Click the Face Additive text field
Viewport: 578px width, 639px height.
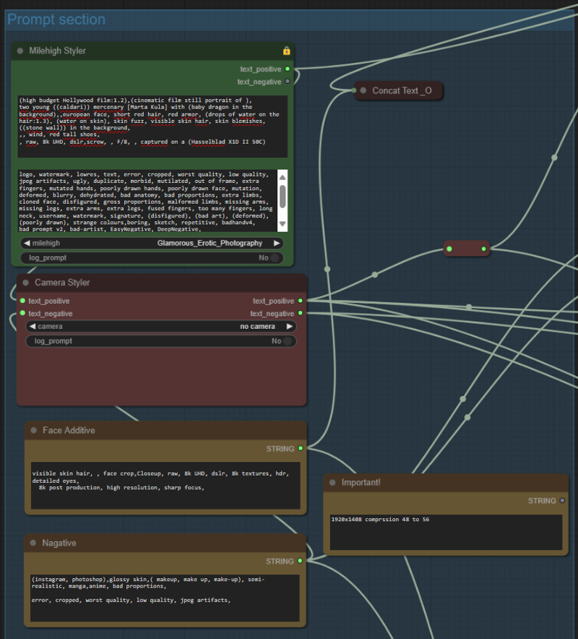click(165, 484)
